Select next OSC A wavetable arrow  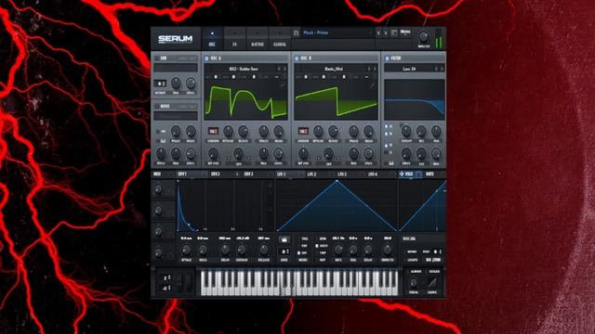285,69
